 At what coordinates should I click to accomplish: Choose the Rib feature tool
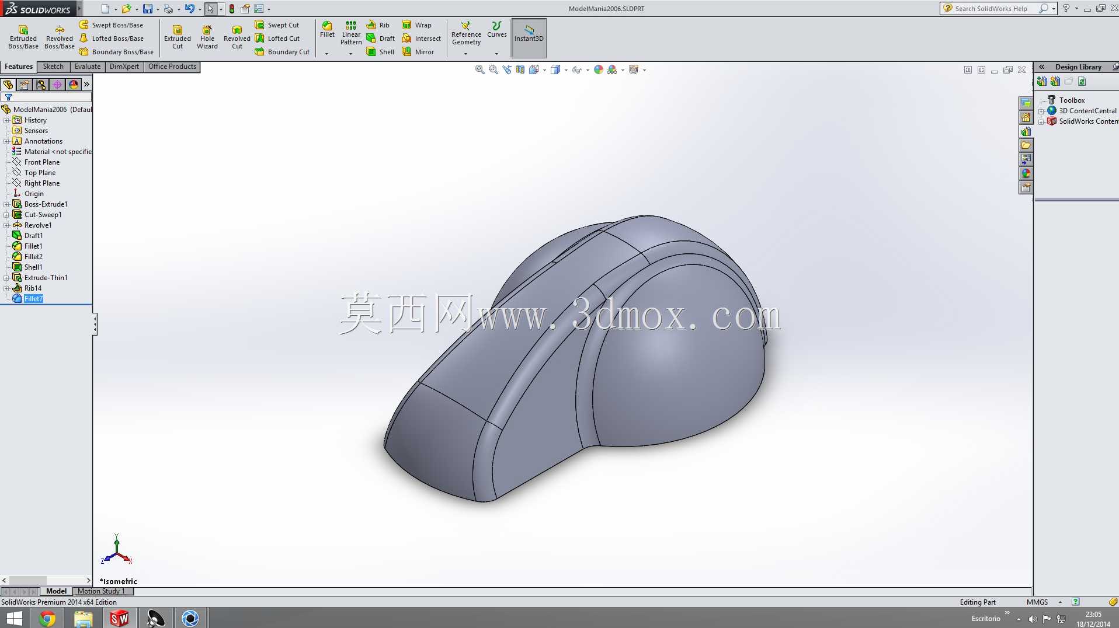click(x=378, y=25)
